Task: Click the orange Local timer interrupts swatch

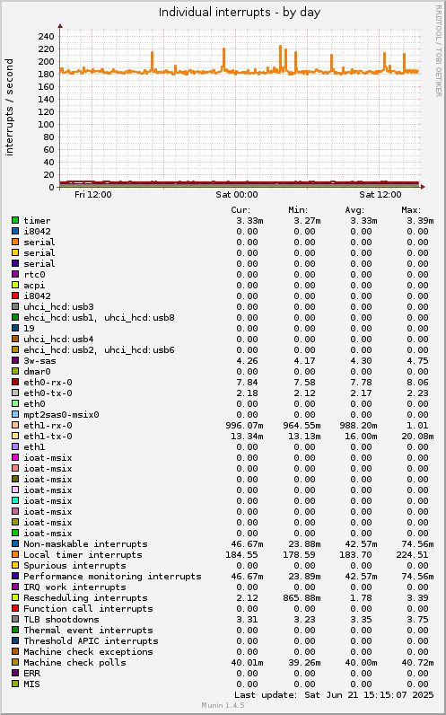Action: [15, 555]
